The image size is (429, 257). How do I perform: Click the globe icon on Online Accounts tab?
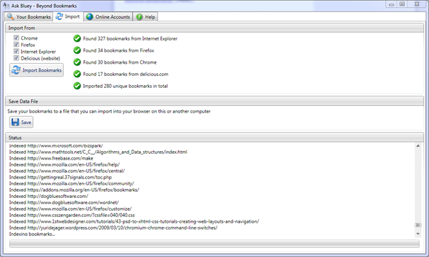[x=89, y=17]
